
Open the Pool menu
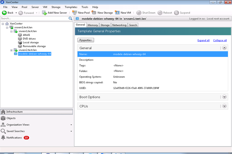tap(24, 7)
